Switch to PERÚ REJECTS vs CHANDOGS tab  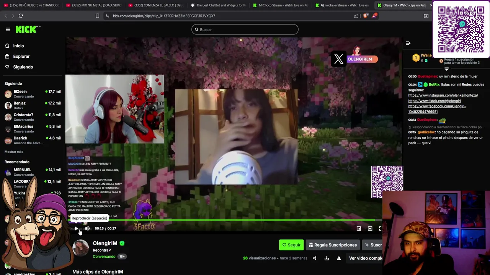pos(31,5)
